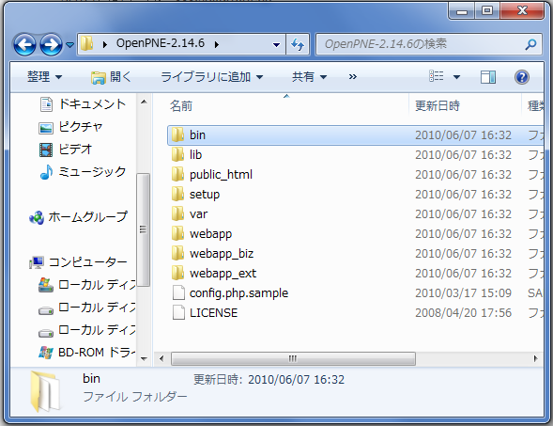Image resolution: width=553 pixels, height=426 pixels.
Task: Go back with the blue back arrow
Action: [24, 45]
